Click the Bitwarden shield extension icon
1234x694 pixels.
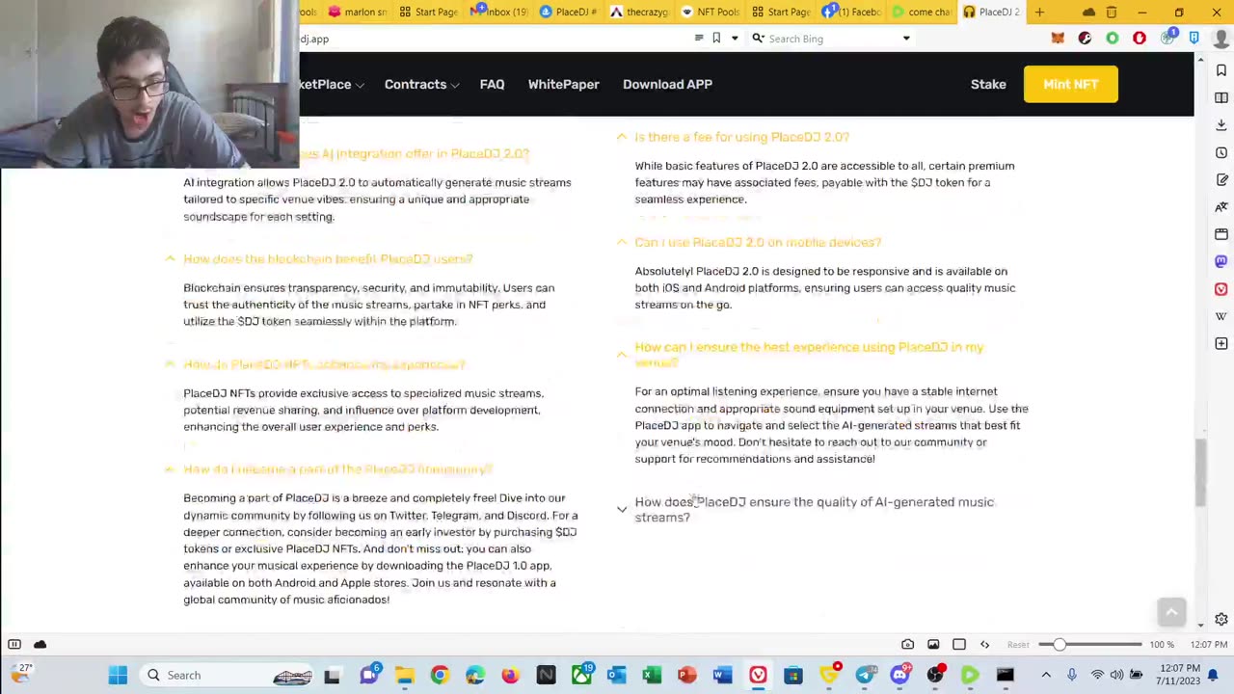(1194, 39)
